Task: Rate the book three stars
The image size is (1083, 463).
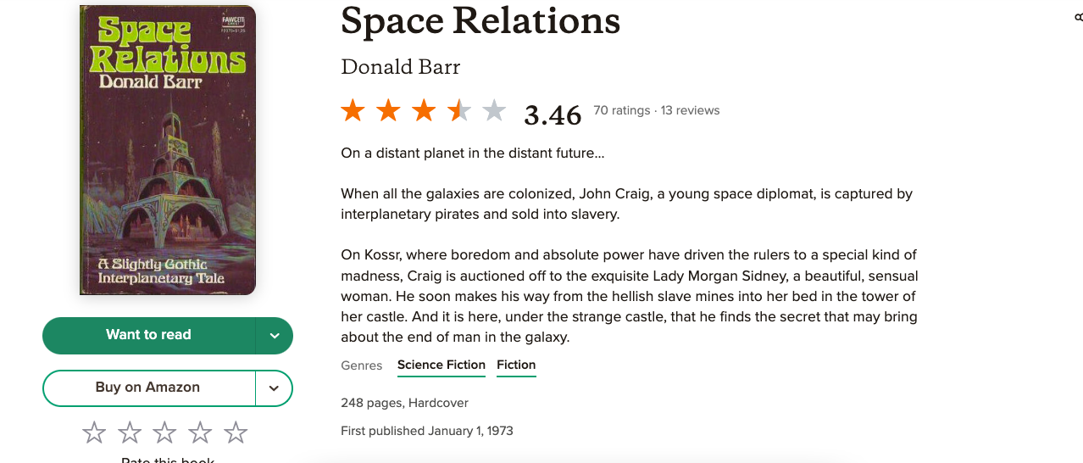Action: (164, 433)
